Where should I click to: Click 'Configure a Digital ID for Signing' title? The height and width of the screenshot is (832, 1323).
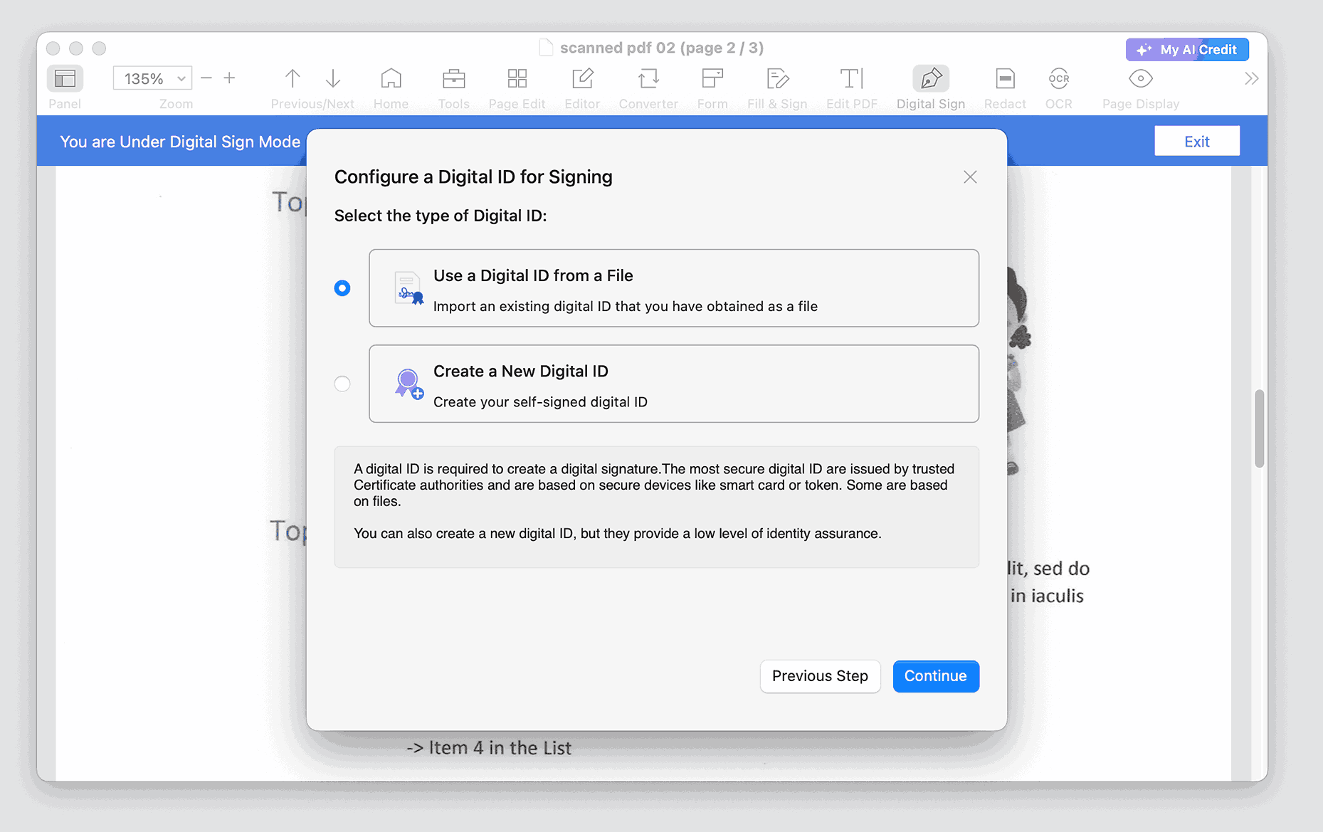[473, 177]
